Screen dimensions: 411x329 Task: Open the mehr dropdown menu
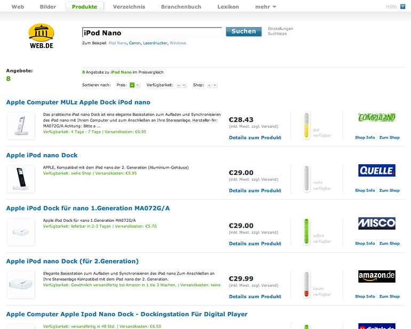265,7
